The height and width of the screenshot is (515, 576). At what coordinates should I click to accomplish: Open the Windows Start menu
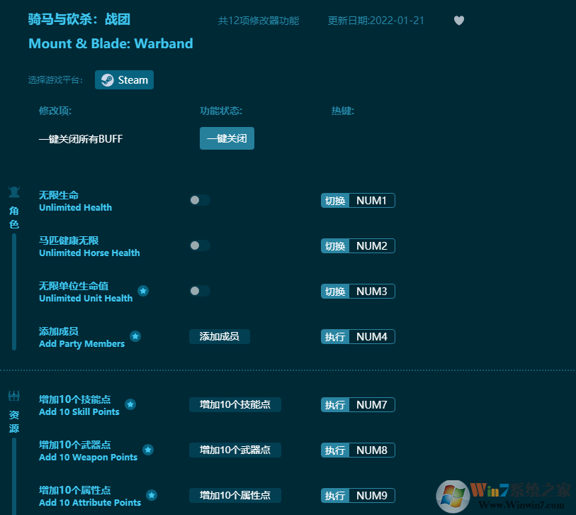pyautogui.click(x=451, y=494)
